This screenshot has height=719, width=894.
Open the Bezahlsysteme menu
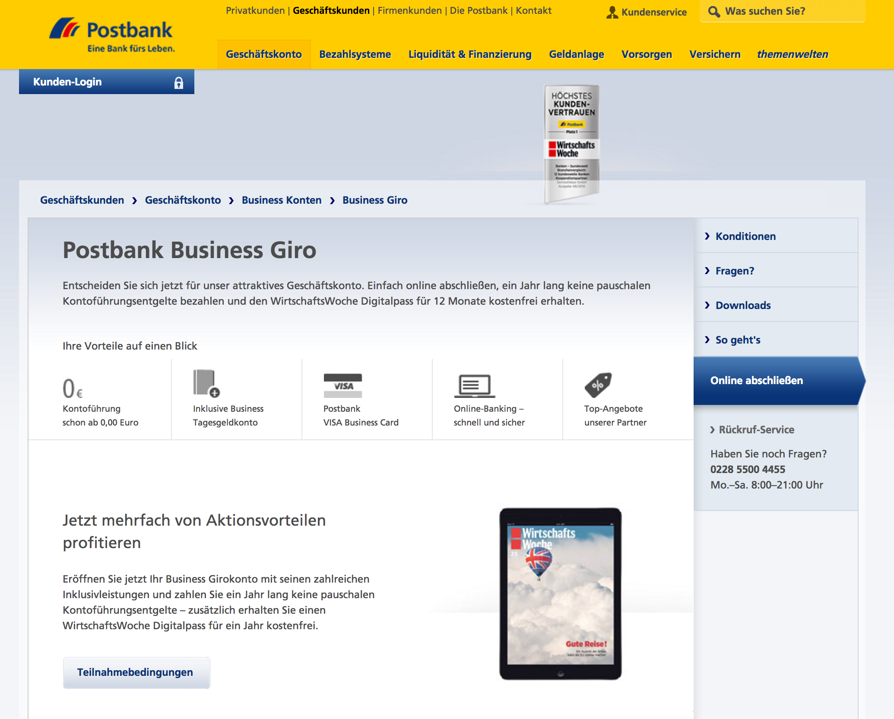tap(355, 54)
